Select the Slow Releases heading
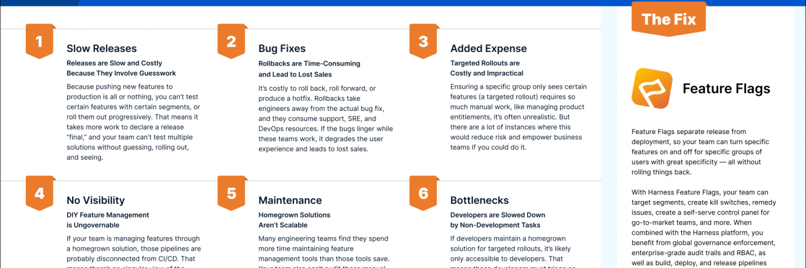806x268 pixels. 102,48
